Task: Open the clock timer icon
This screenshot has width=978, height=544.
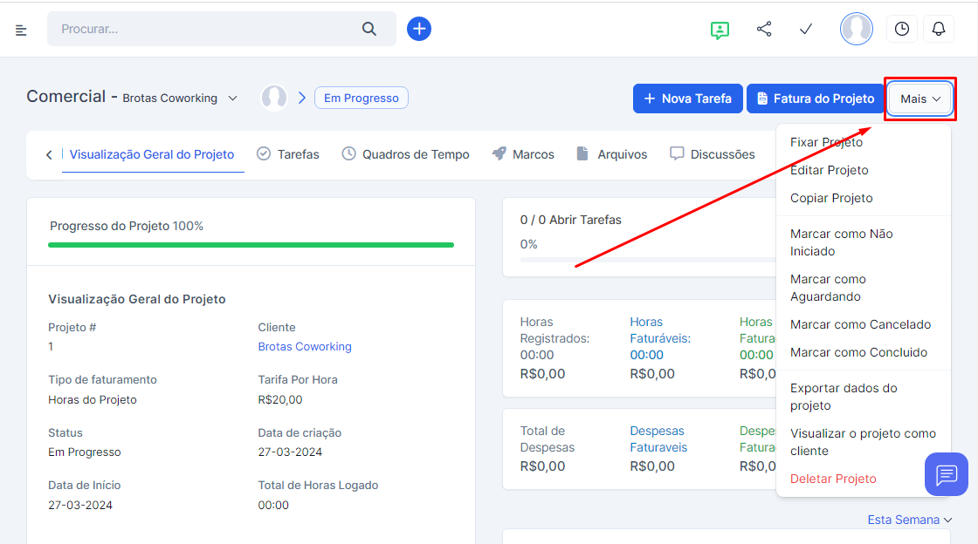Action: (x=902, y=29)
